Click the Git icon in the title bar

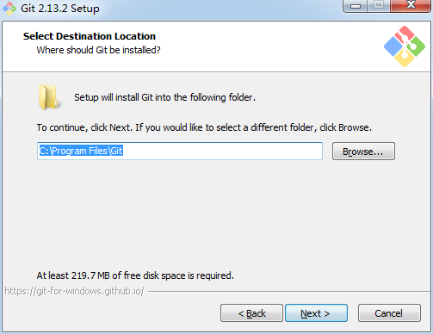(x=9, y=9)
